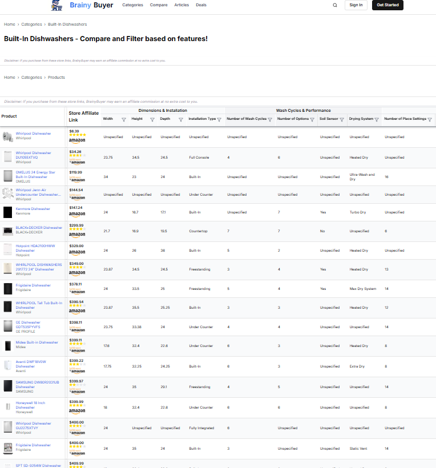The image size is (436, 468).
Task: Filter the Drying System column
Action: coord(377,120)
